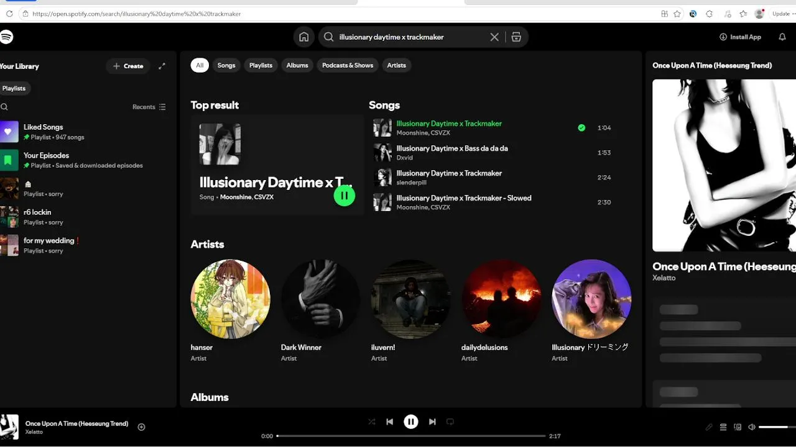Image resolution: width=796 pixels, height=447 pixels.
Task: Open the Browse icon next to search
Action: (516, 37)
